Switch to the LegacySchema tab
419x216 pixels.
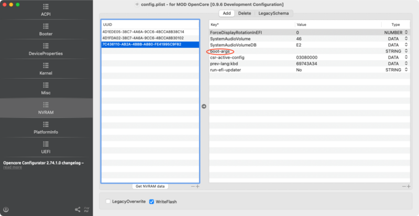click(x=273, y=13)
